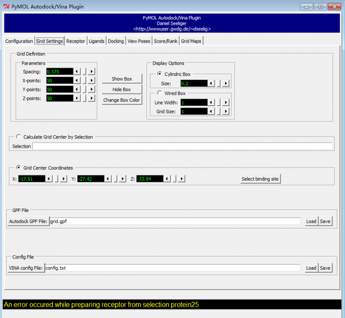The height and width of the screenshot is (318, 345).
Task: Switch to View Poses tab
Action: click(x=139, y=41)
